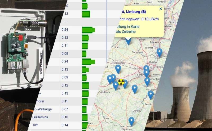
Task: Select the blue map marker near Visé
Action: pos(160,53)
